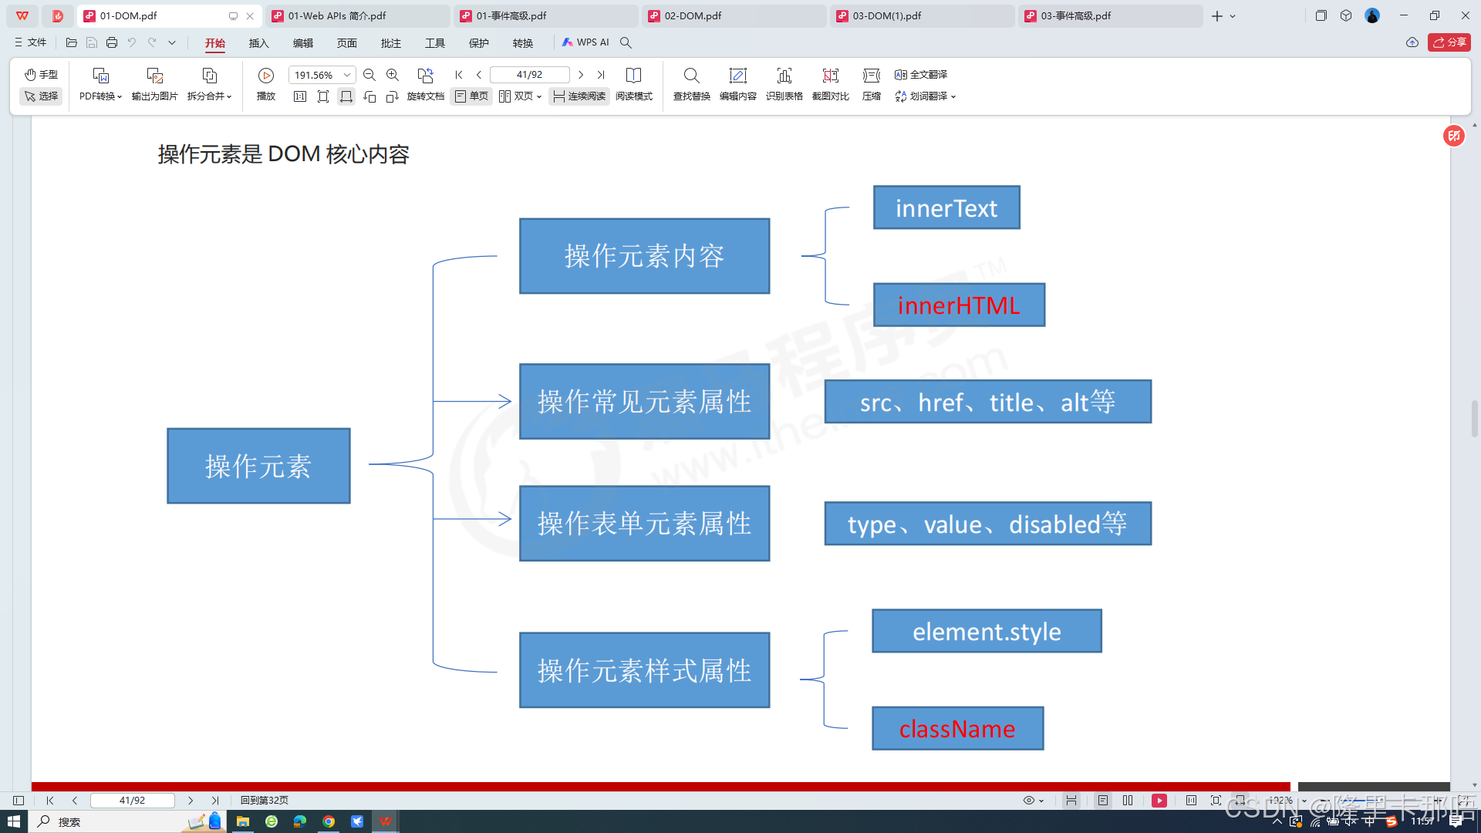Click the zoom out magnifier icon

pos(369,75)
